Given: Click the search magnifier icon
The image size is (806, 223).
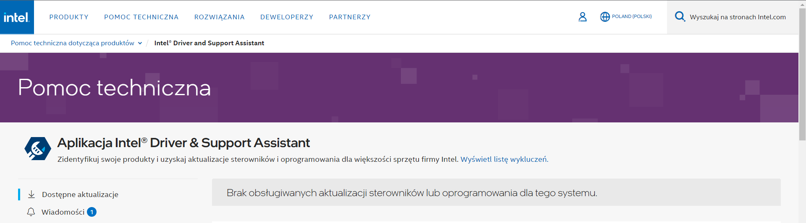Looking at the screenshot, I should click(680, 17).
